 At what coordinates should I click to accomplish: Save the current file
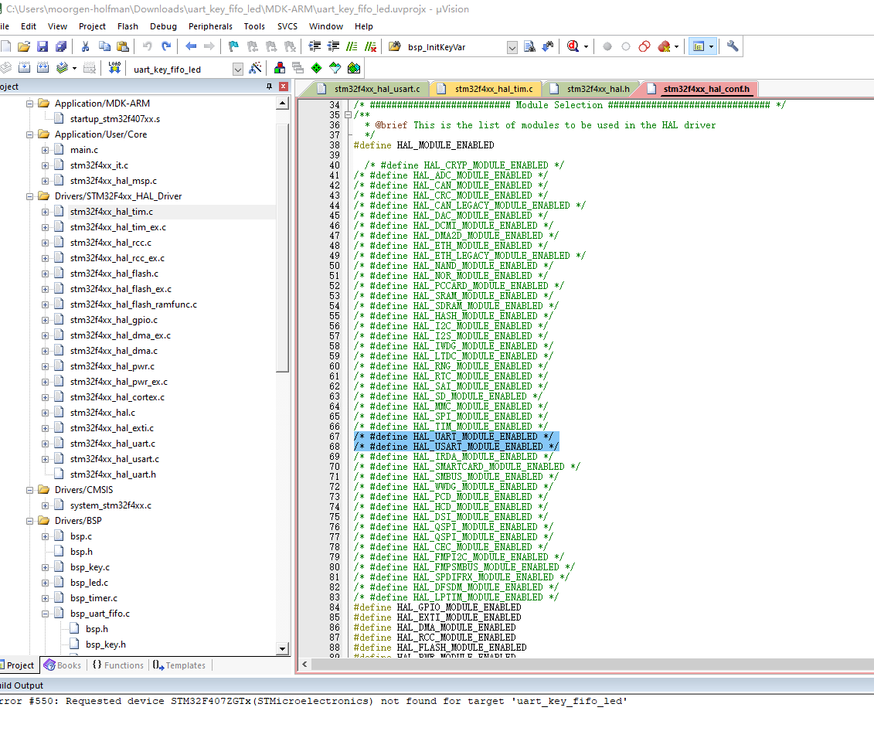(x=43, y=47)
